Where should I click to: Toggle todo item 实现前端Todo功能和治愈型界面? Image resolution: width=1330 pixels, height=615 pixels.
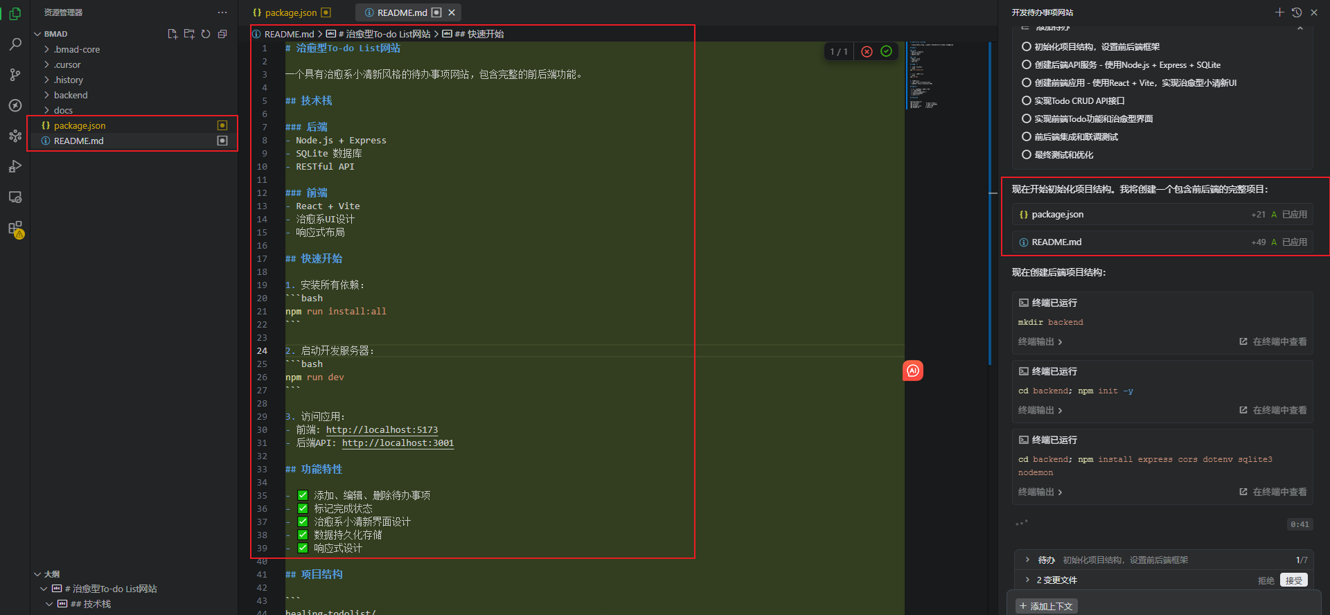point(1027,118)
